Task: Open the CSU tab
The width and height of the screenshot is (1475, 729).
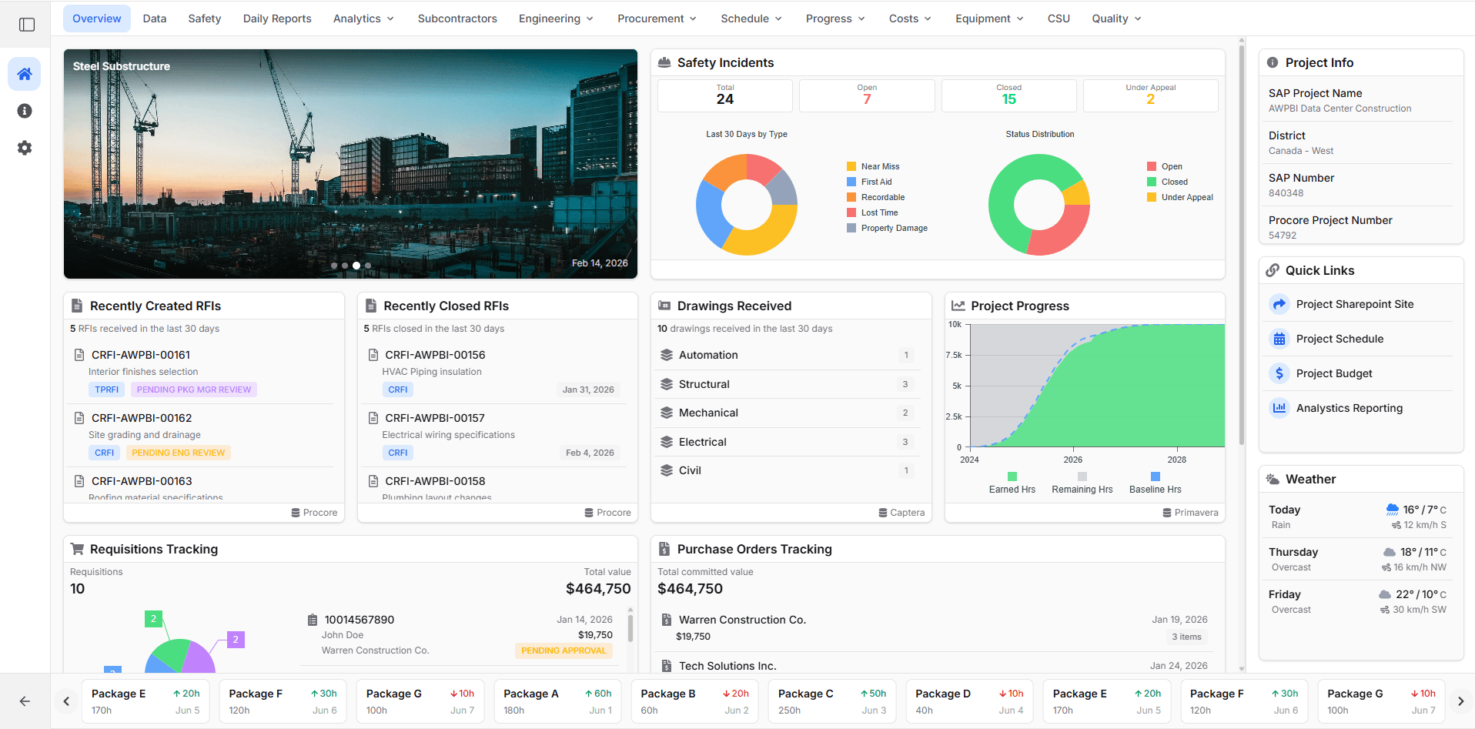Action: 1059,18
